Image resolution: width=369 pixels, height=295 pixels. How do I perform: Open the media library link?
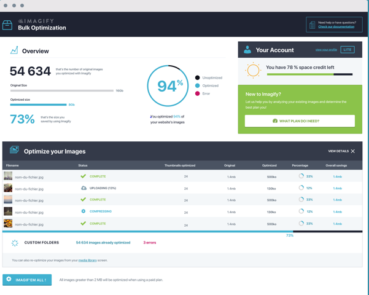[88, 261]
